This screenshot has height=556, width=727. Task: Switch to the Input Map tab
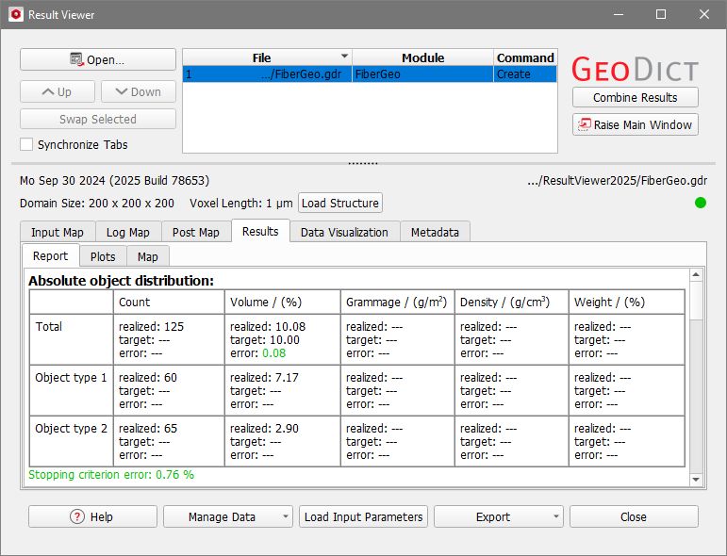pos(58,232)
